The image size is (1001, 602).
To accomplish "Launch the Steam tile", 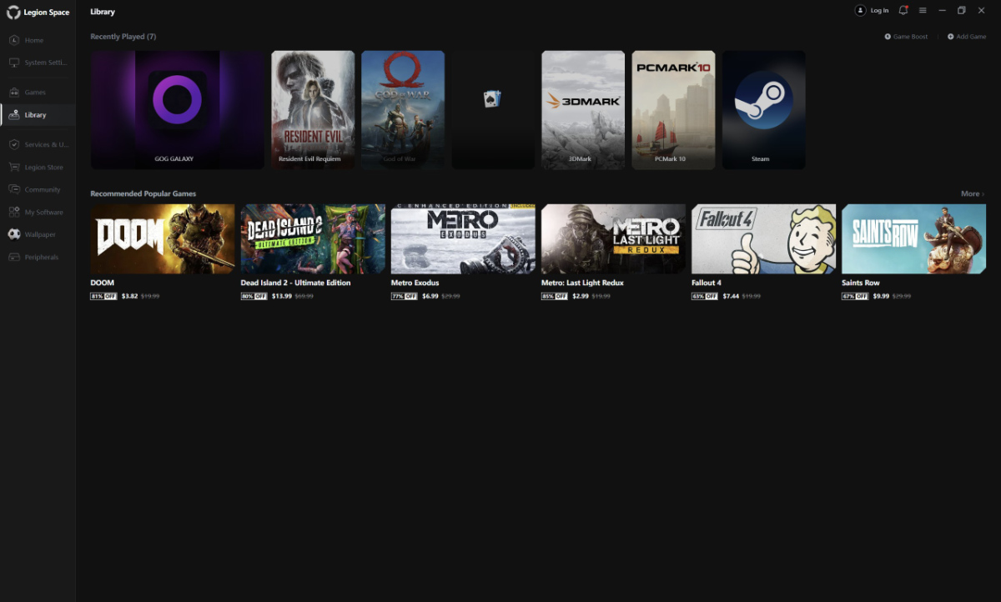I will coord(763,110).
